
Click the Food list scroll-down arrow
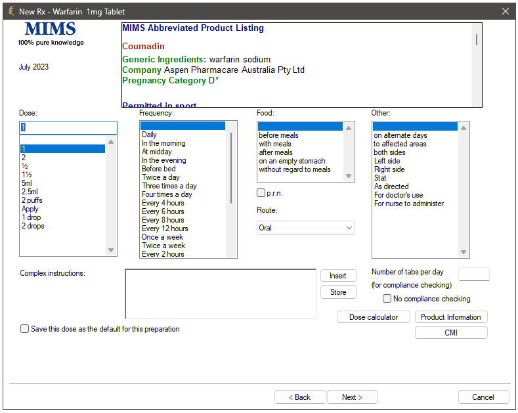coord(349,176)
